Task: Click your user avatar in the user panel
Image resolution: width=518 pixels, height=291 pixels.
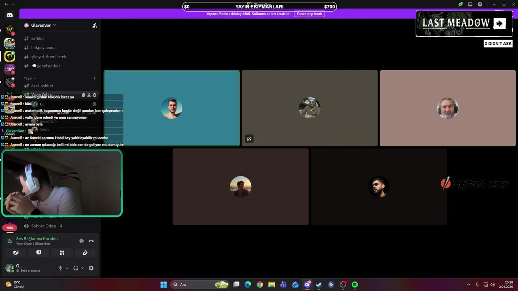Action: point(9,268)
